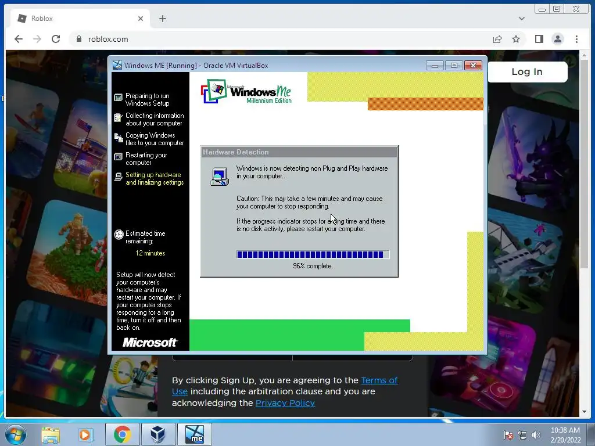
Task: Open the Chrome side panel
Action: [x=539, y=39]
